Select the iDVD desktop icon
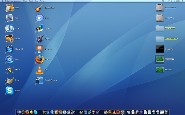Screen dimensions: 185x115 point(10,59)
